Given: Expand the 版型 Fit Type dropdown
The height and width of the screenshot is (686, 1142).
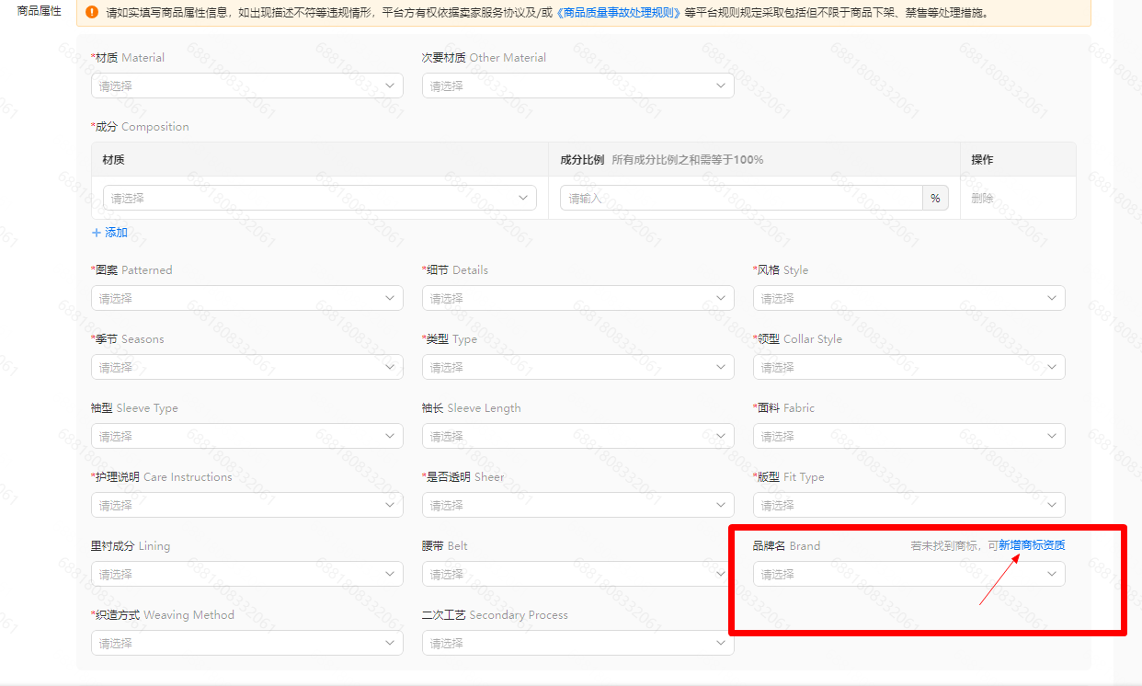Looking at the screenshot, I should click(x=908, y=505).
